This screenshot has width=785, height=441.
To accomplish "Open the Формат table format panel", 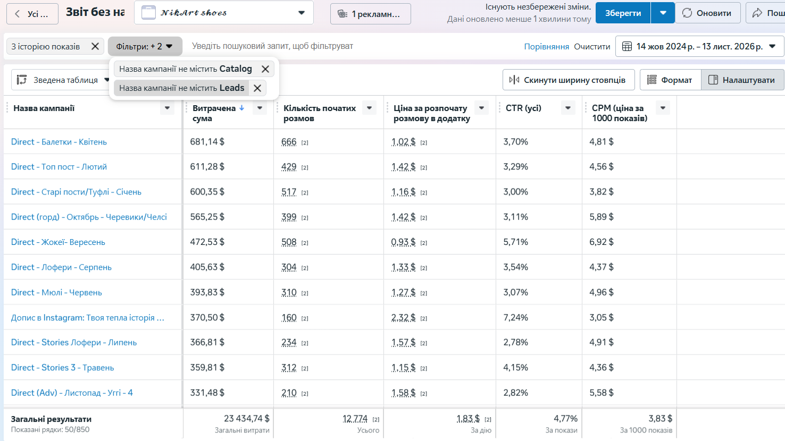I will click(x=670, y=80).
